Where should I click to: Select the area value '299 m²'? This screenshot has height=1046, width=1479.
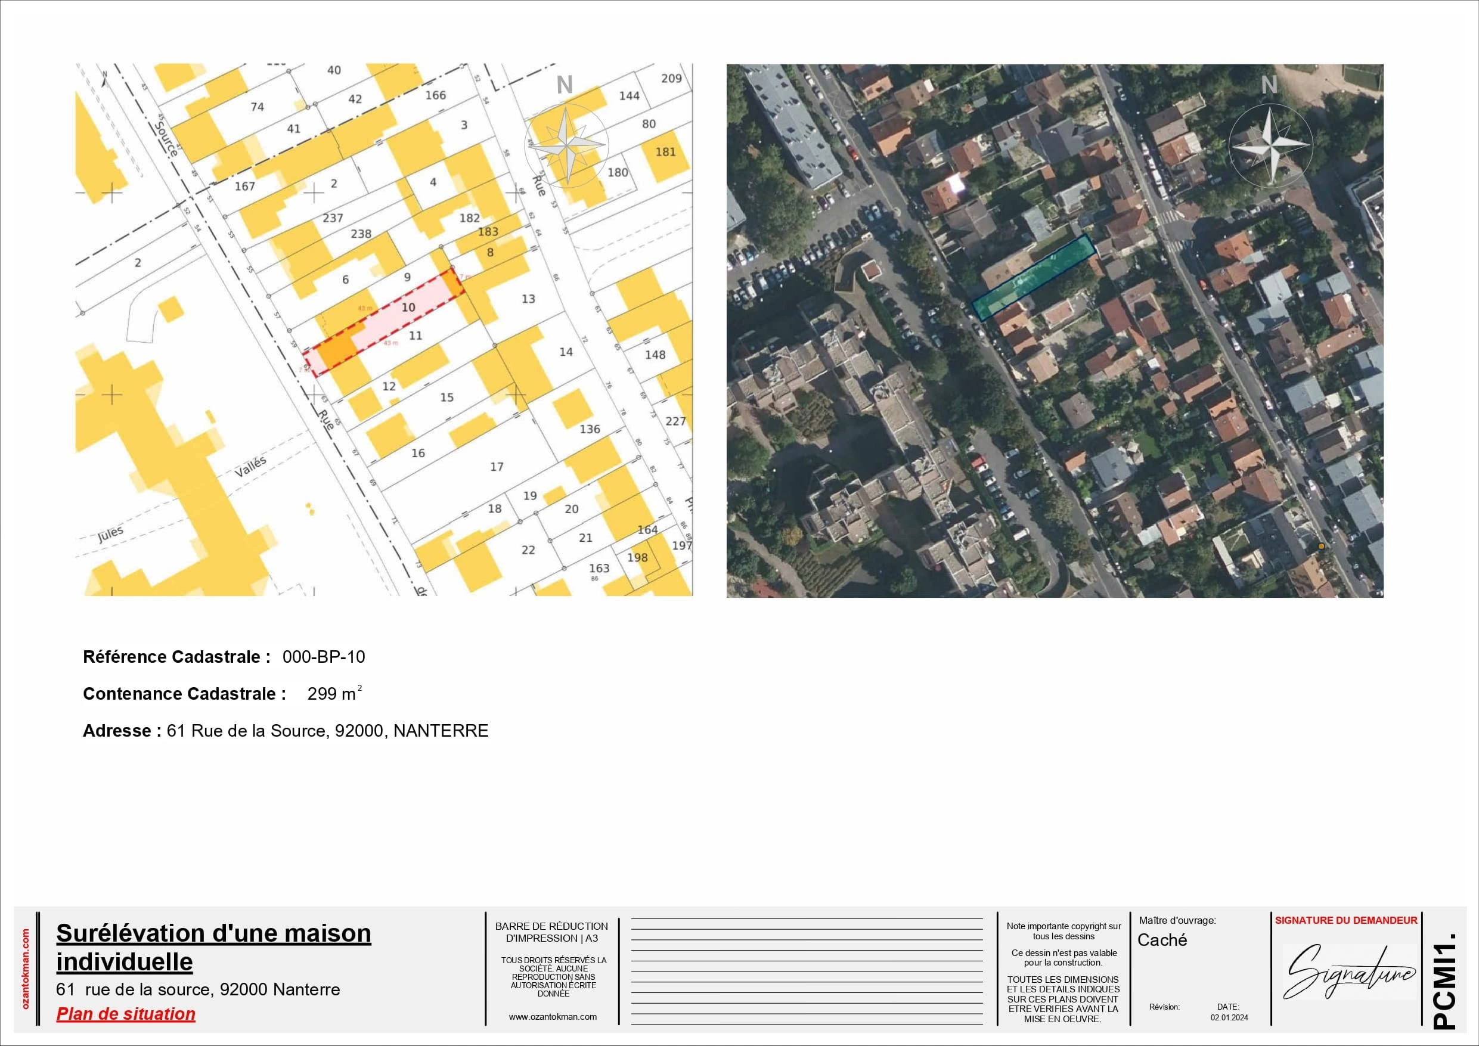pyautogui.click(x=334, y=693)
